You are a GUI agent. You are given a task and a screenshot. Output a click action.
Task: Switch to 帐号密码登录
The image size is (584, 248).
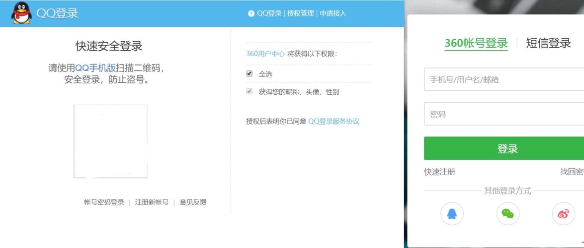coord(104,202)
